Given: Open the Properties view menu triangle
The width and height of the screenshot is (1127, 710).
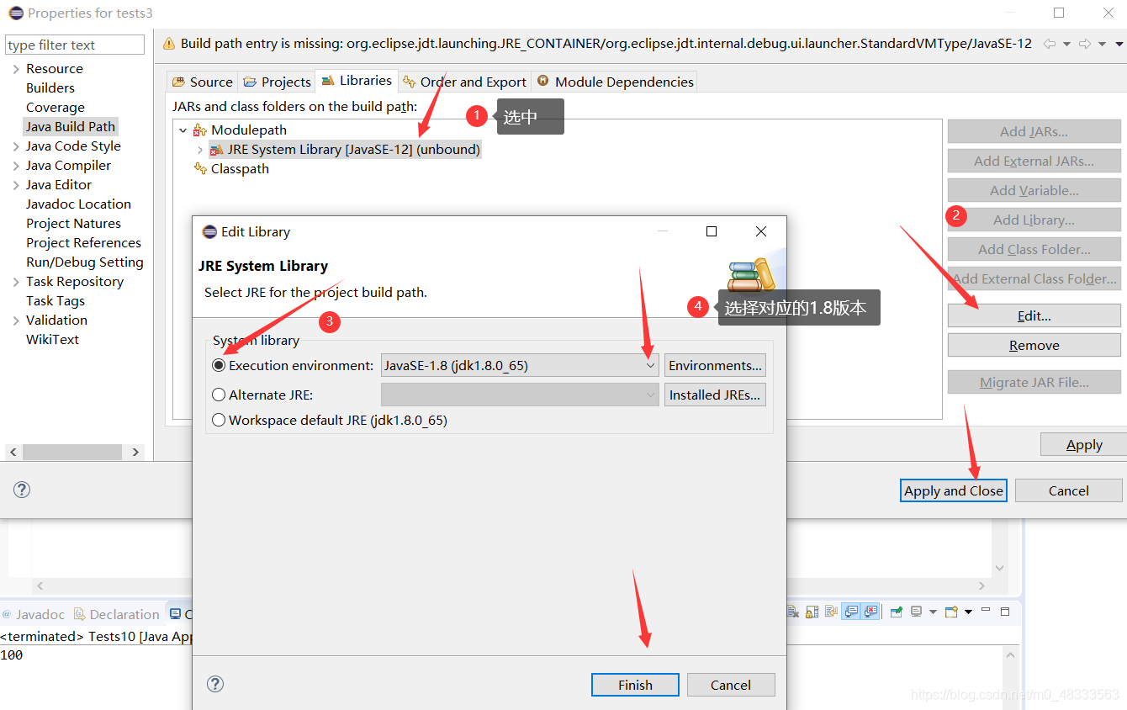Looking at the screenshot, I should pyautogui.click(x=1119, y=44).
